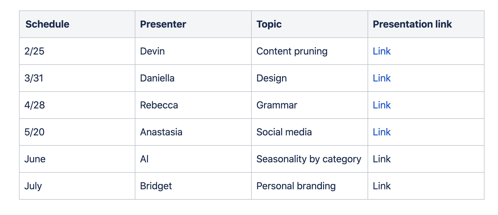Click the Presentation link column header

(x=412, y=24)
